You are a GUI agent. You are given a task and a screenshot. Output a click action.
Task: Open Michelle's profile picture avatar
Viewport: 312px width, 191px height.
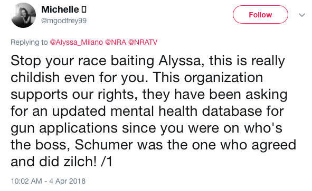pyautogui.click(x=23, y=15)
